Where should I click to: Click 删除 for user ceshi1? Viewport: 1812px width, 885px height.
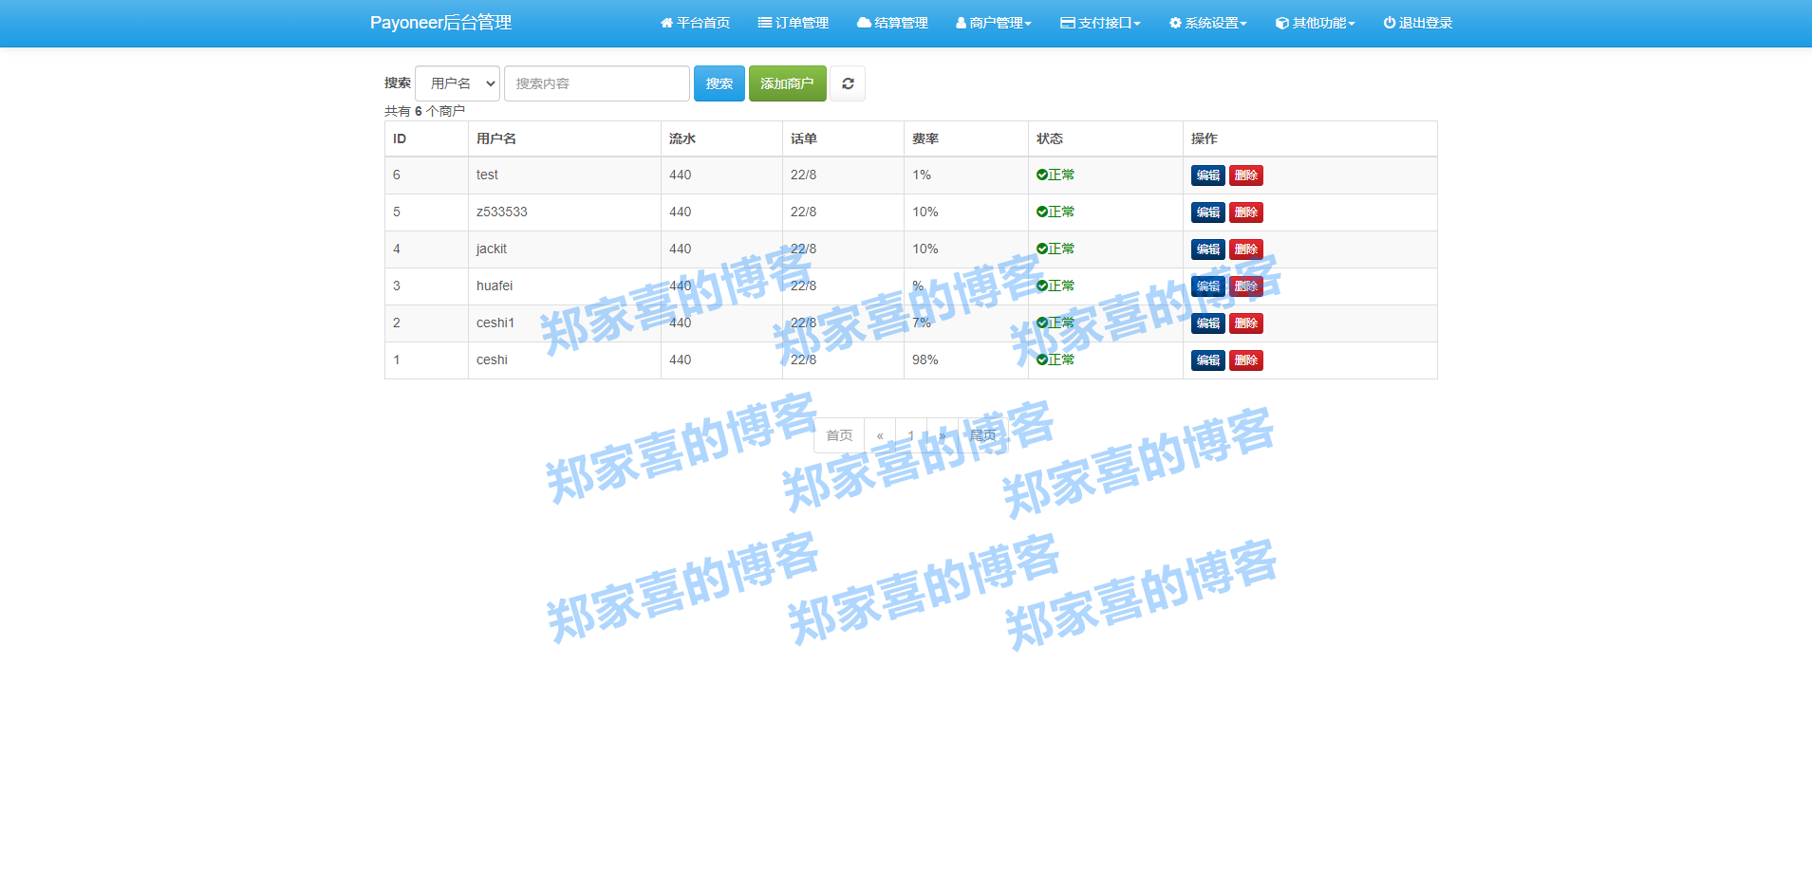click(x=1246, y=323)
